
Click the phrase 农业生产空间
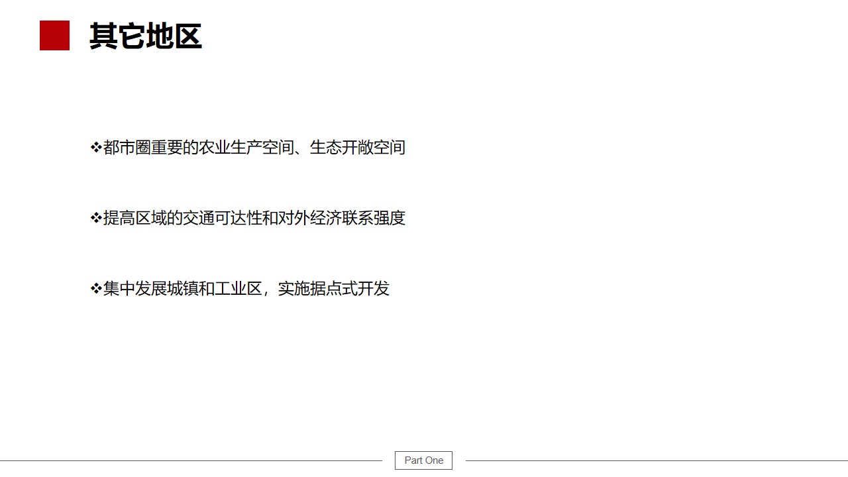pos(246,147)
